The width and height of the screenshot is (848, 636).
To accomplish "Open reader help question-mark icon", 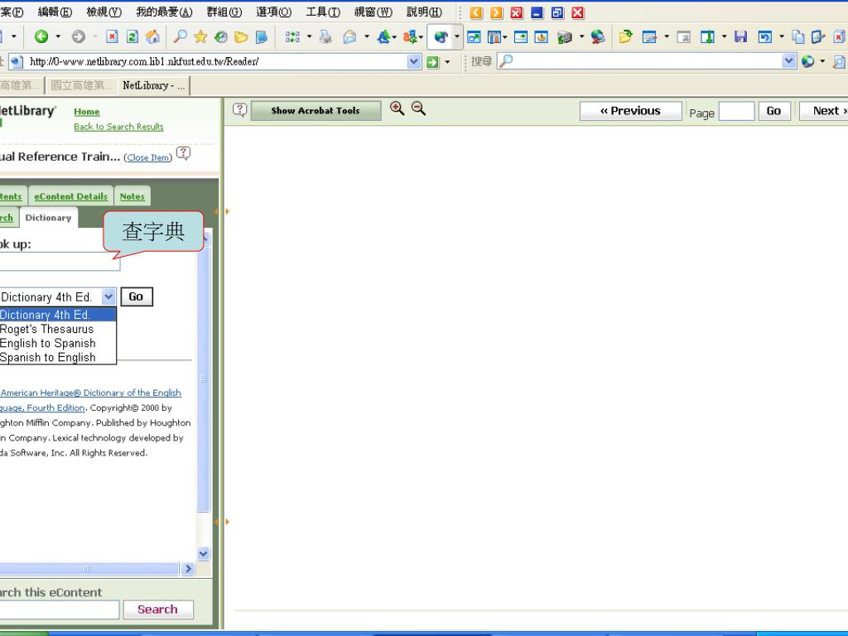I will (239, 110).
